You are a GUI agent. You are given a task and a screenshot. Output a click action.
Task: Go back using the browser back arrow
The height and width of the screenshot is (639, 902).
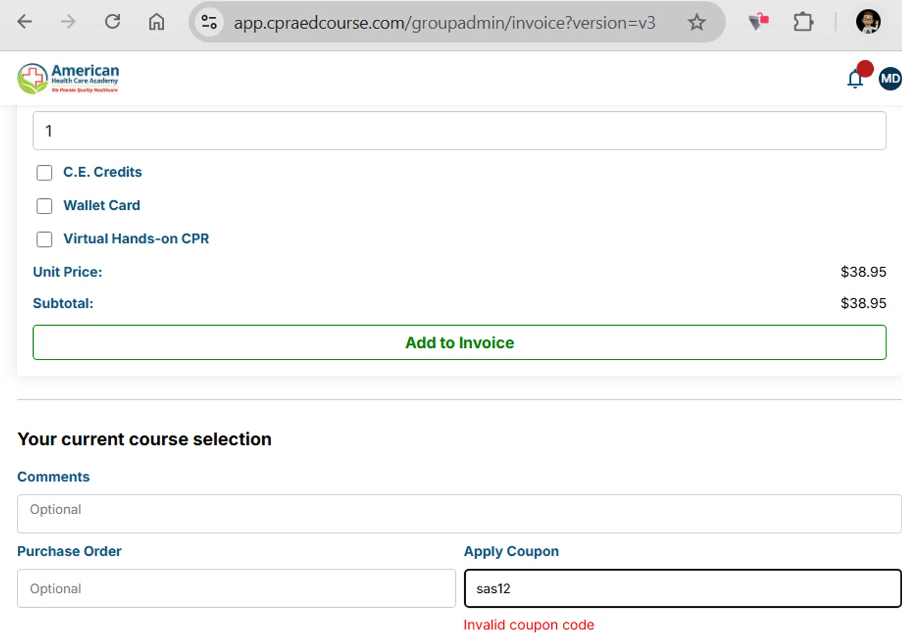[x=25, y=22]
